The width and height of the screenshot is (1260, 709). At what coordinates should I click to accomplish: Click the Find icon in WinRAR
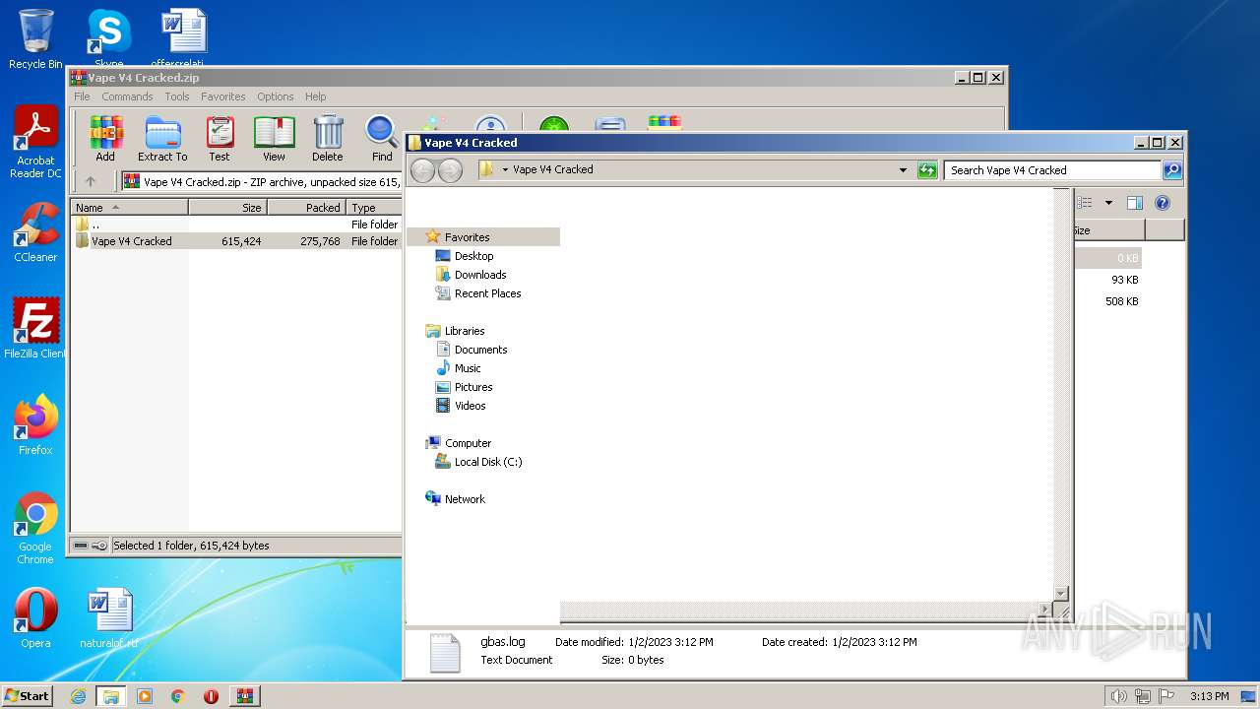tap(382, 138)
